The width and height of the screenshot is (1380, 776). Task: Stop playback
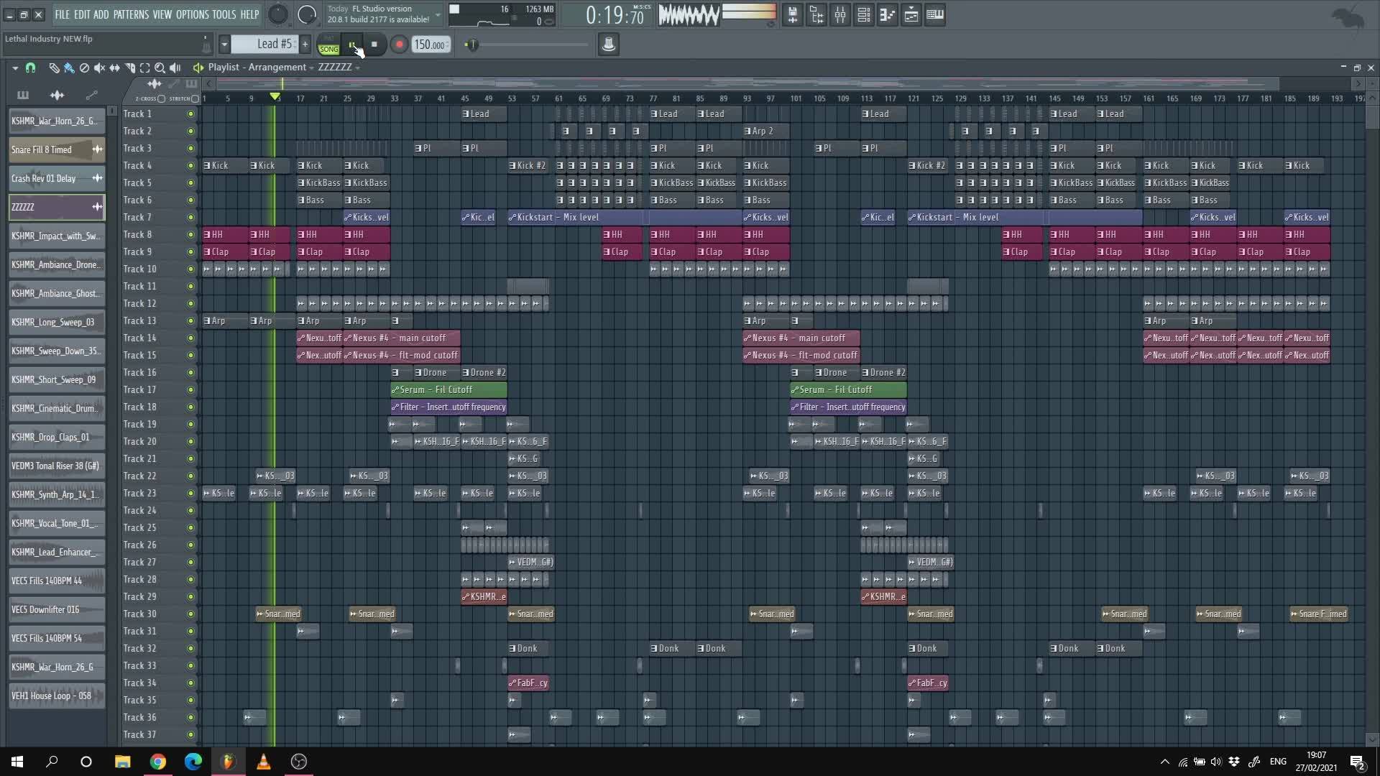[x=374, y=45]
